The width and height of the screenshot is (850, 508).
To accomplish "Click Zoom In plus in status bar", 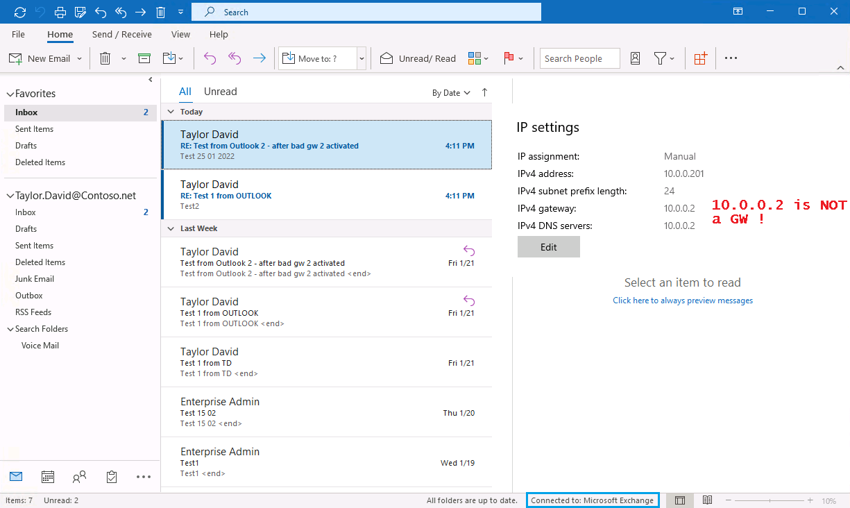I will 810,500.
